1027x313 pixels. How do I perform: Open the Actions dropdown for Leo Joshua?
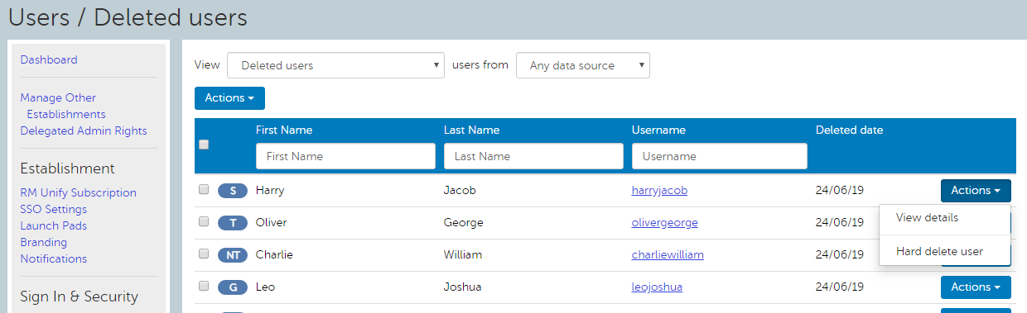976,287
